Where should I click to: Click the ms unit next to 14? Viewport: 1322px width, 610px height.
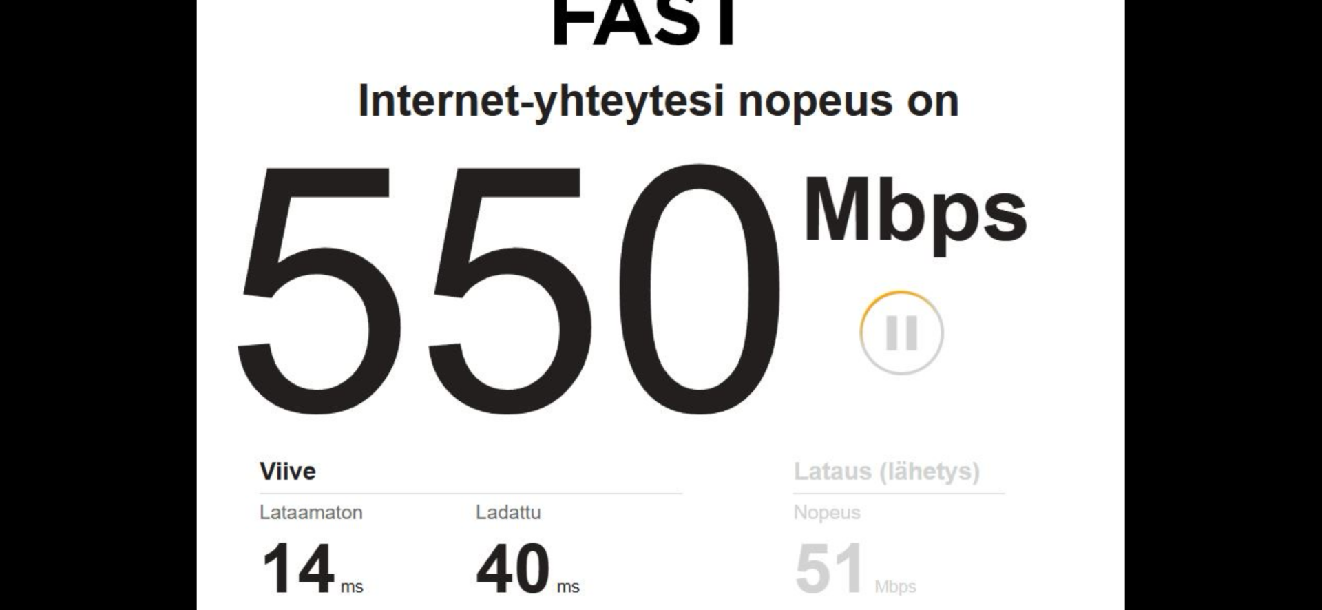(352, 587)
